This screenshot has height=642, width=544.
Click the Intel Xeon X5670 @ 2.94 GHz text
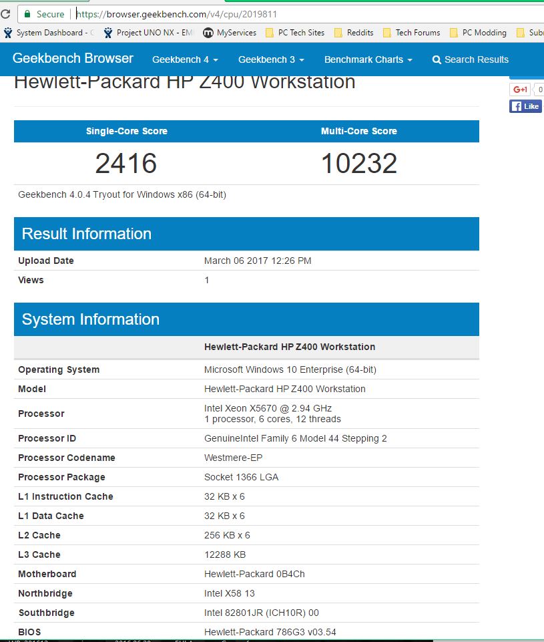click(x=268, y=408)
